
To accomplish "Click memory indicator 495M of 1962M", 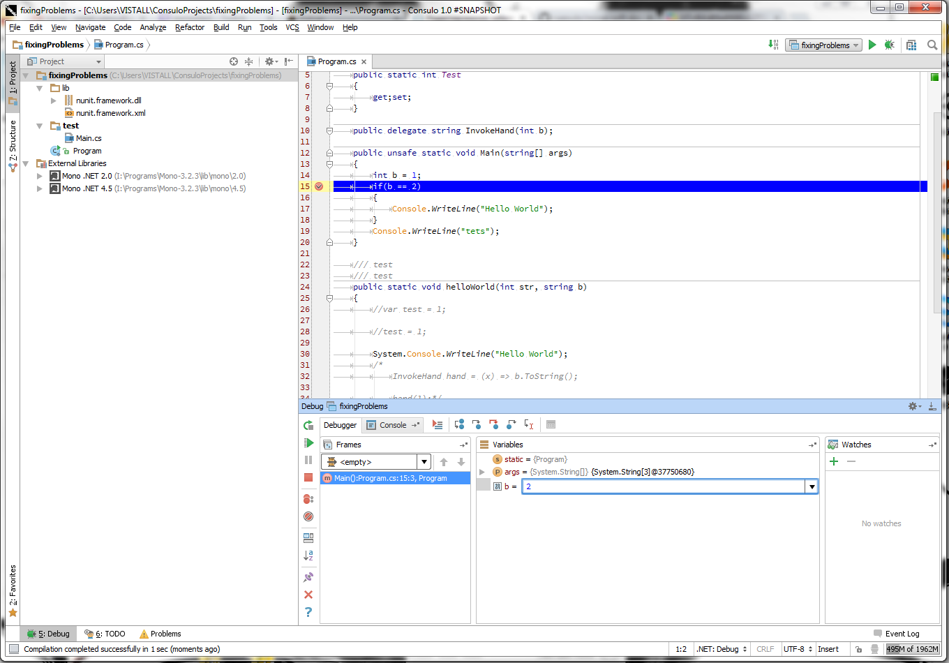I will (x=913, y=649).
